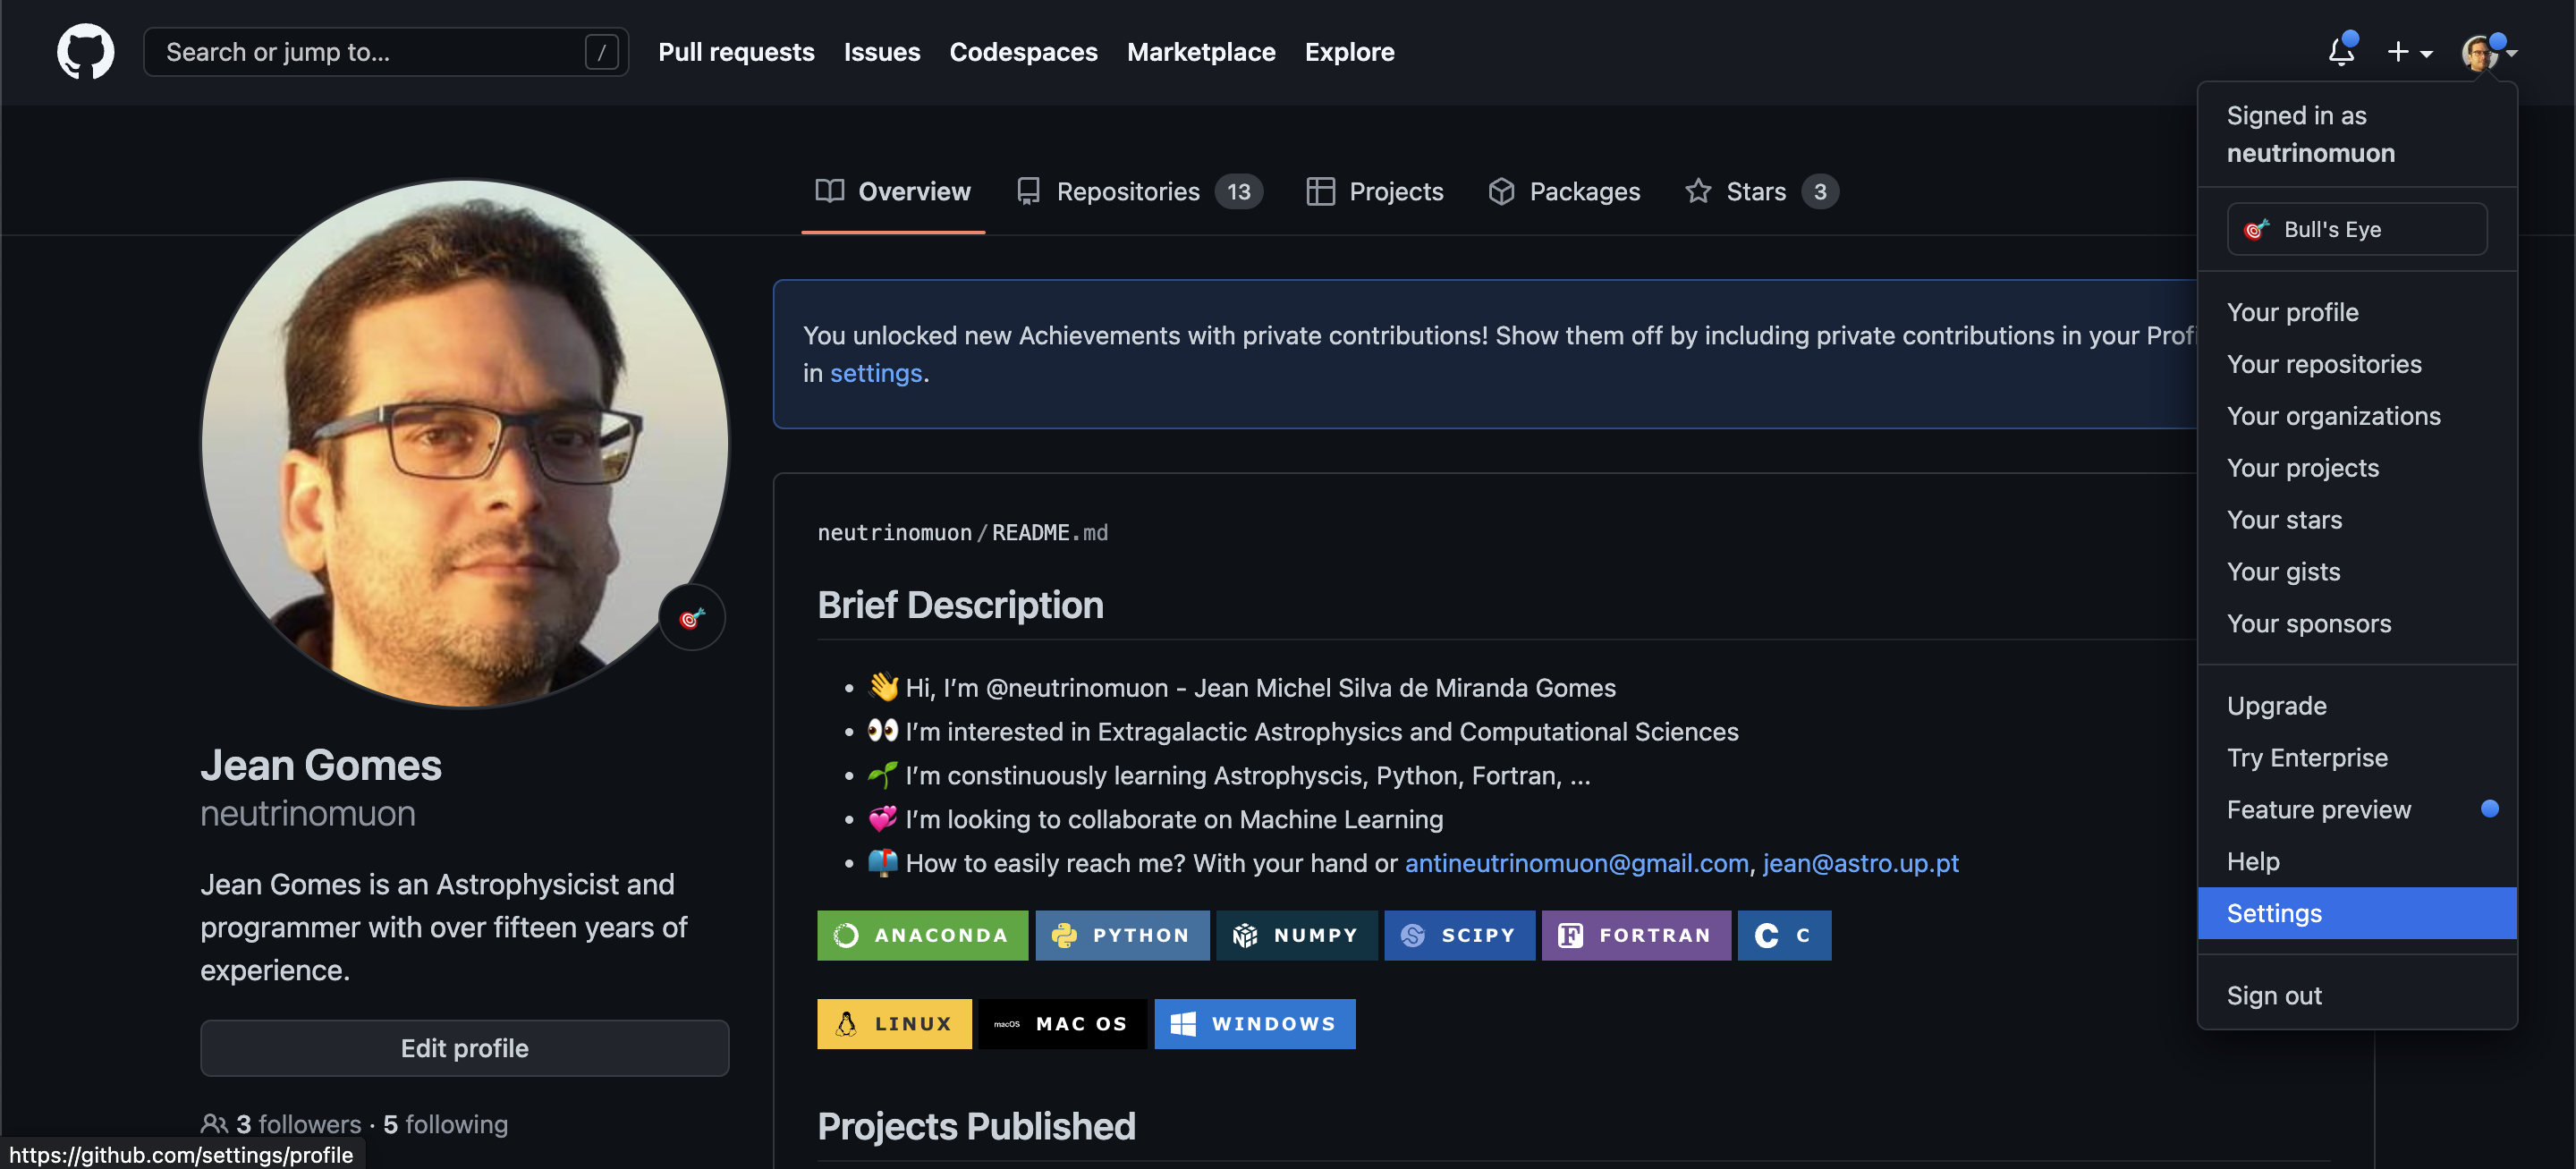Select the Python badge
This screenshot has width=2576, height=1169.
click(1122, 935)
